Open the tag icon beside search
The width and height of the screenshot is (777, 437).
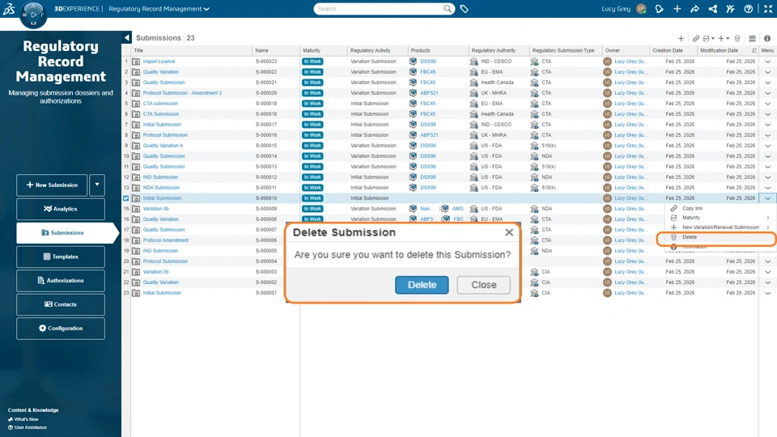(x=465, y=9)
